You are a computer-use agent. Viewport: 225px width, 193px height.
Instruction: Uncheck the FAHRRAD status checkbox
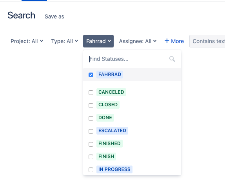click(x=91, y=75)
